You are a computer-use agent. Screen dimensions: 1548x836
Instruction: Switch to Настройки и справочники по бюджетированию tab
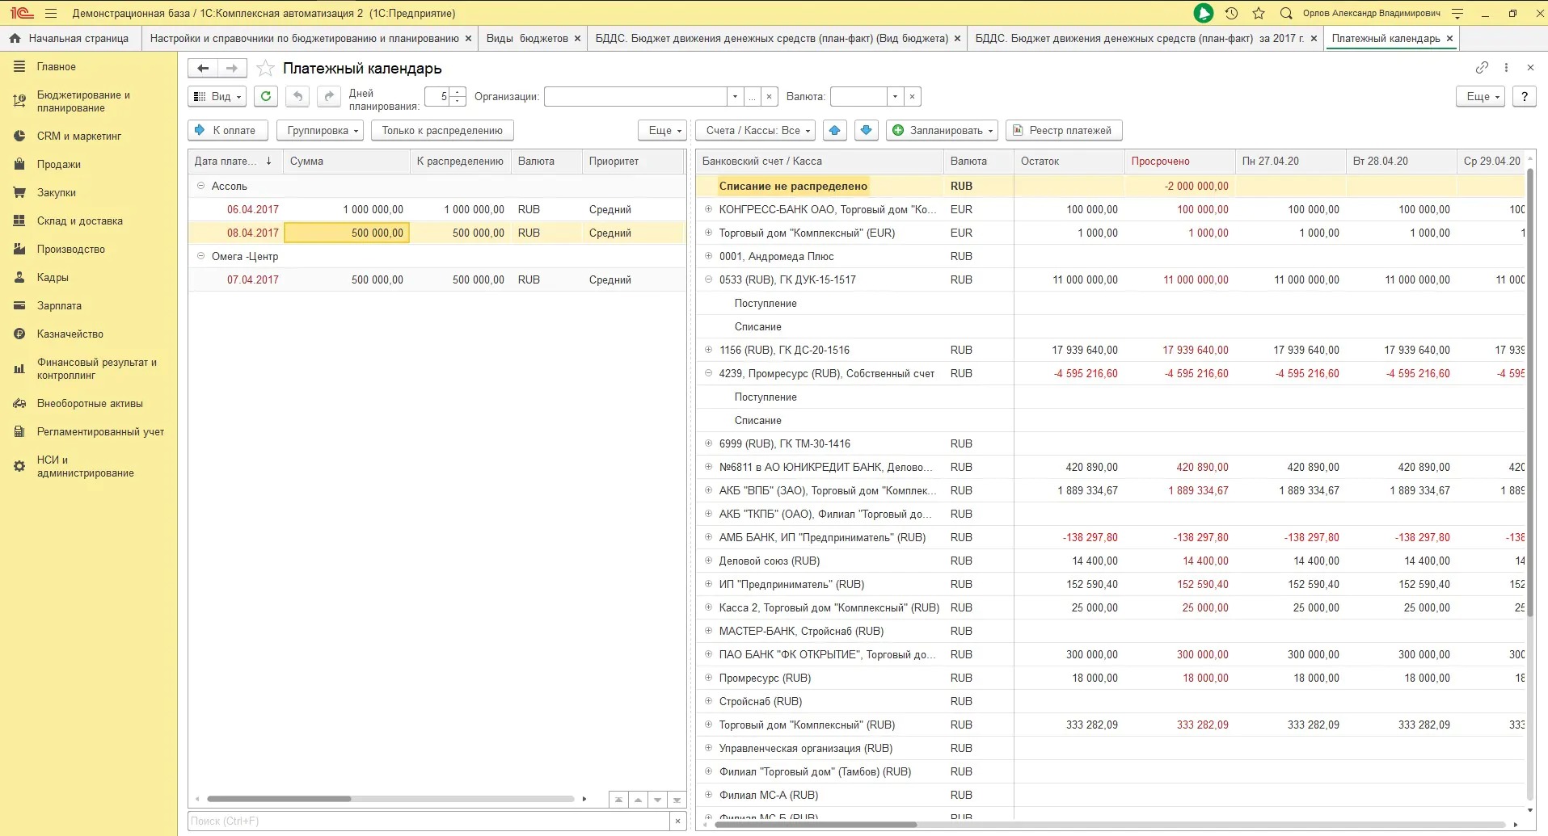pyautogui.click(x=305, y=38)
